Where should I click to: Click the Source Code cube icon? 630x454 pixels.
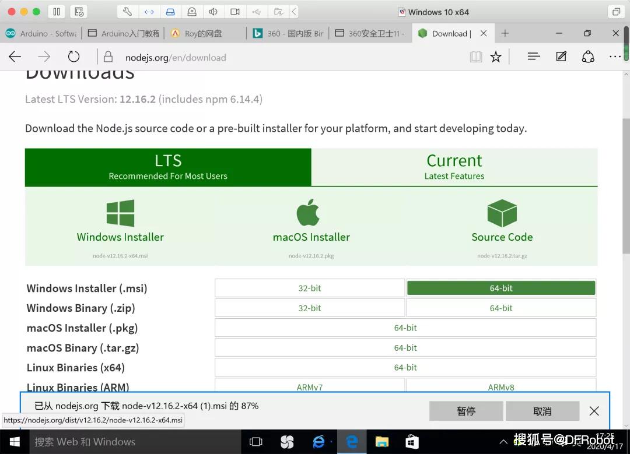point(502,213)
